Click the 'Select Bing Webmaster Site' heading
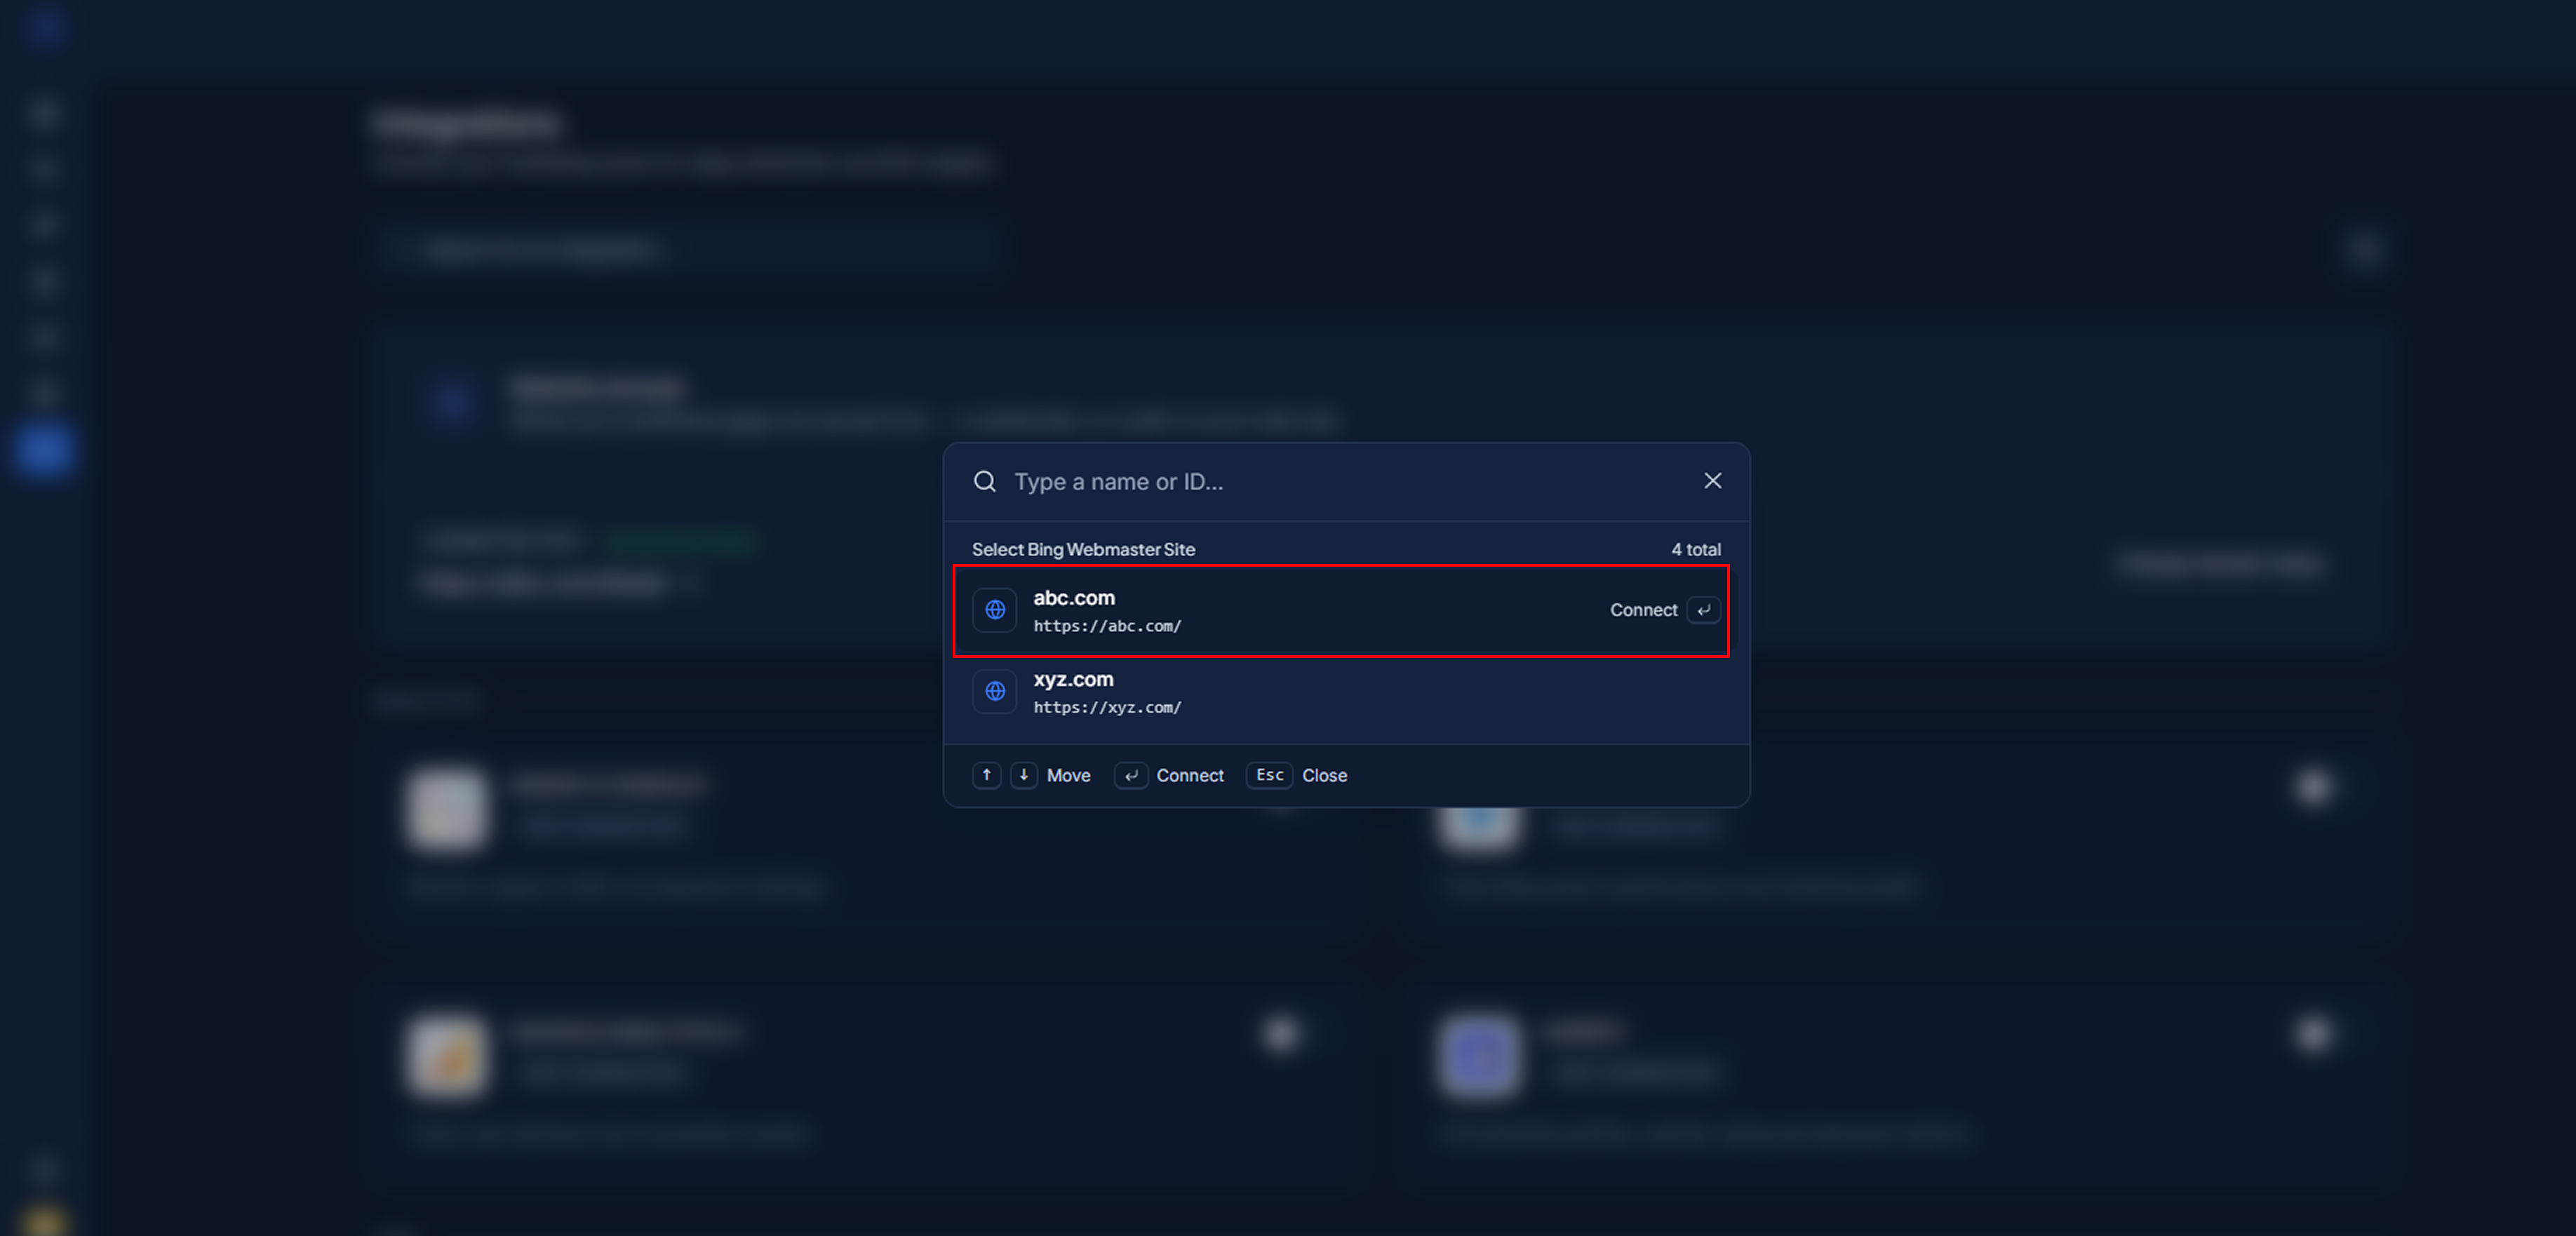 1083,549
